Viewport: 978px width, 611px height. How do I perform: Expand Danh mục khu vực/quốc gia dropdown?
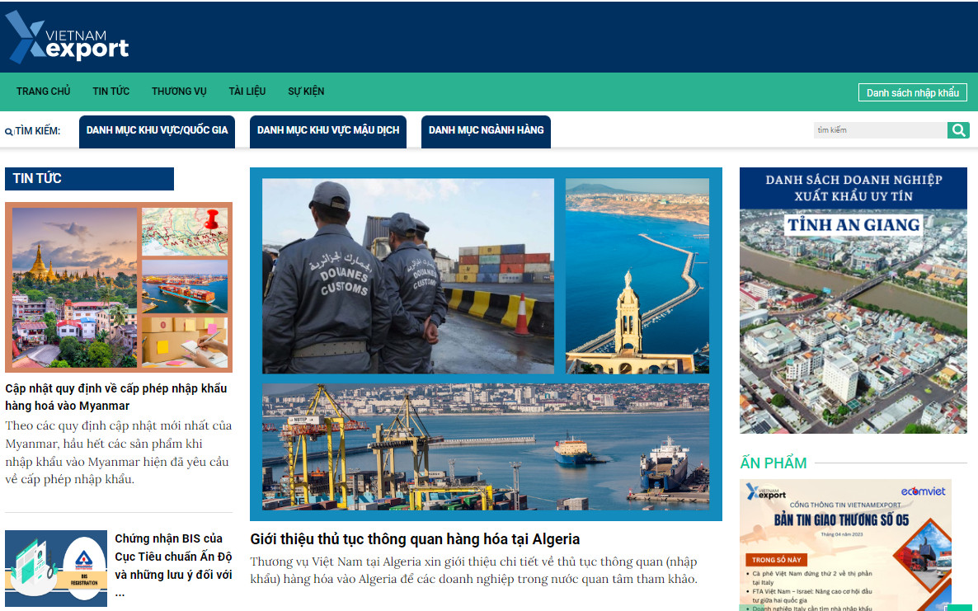click(157, 131)
